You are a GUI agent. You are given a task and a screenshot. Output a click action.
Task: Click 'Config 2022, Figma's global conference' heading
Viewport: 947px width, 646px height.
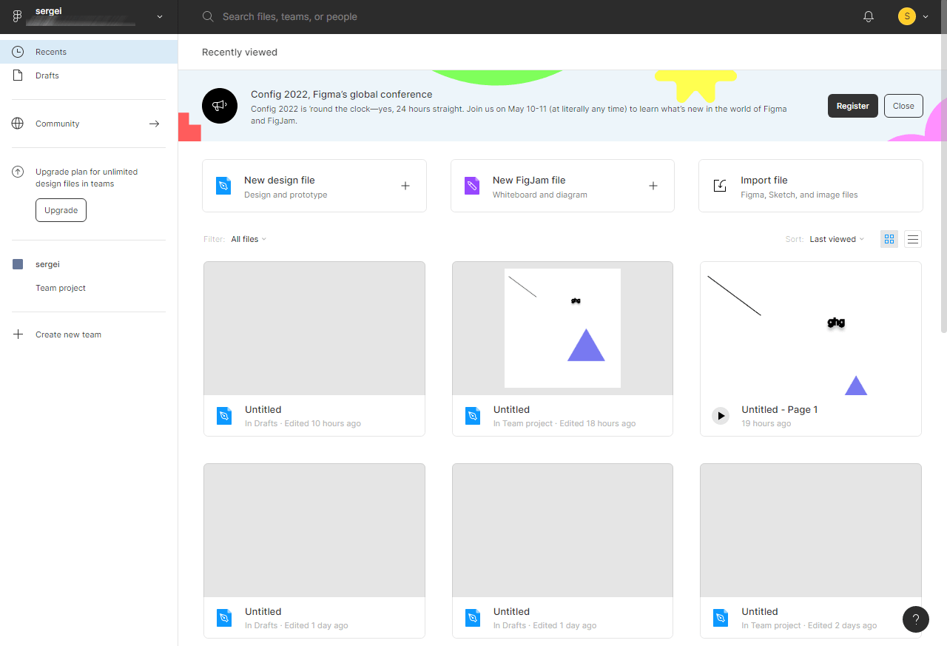tap(342, 94)
